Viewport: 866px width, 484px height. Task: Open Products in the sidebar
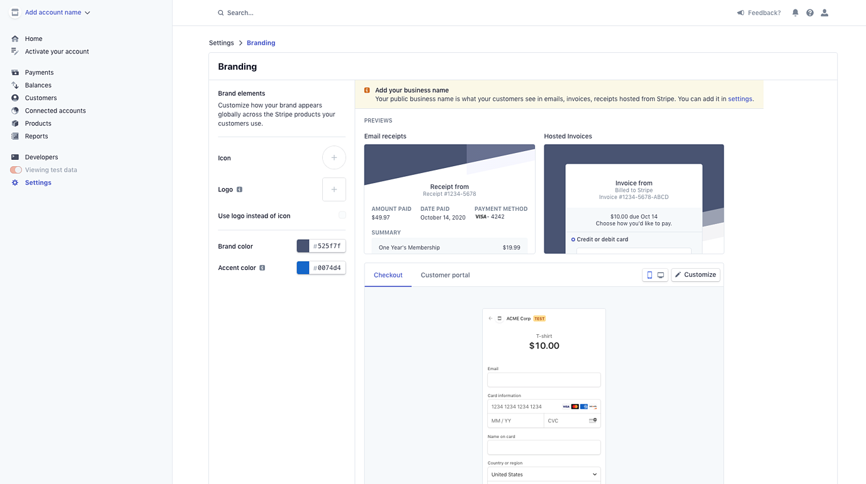click(38, 123)
